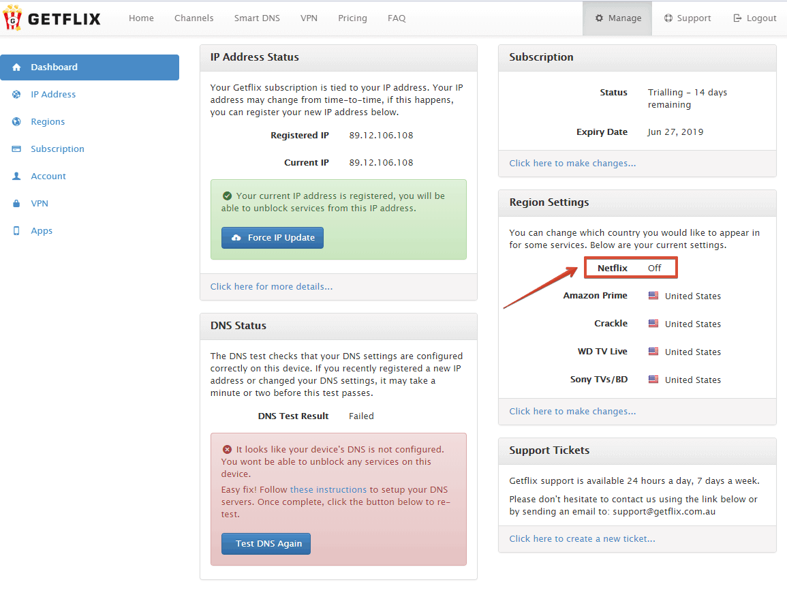Open the Pricing page
787x597 pixels.
352,18
